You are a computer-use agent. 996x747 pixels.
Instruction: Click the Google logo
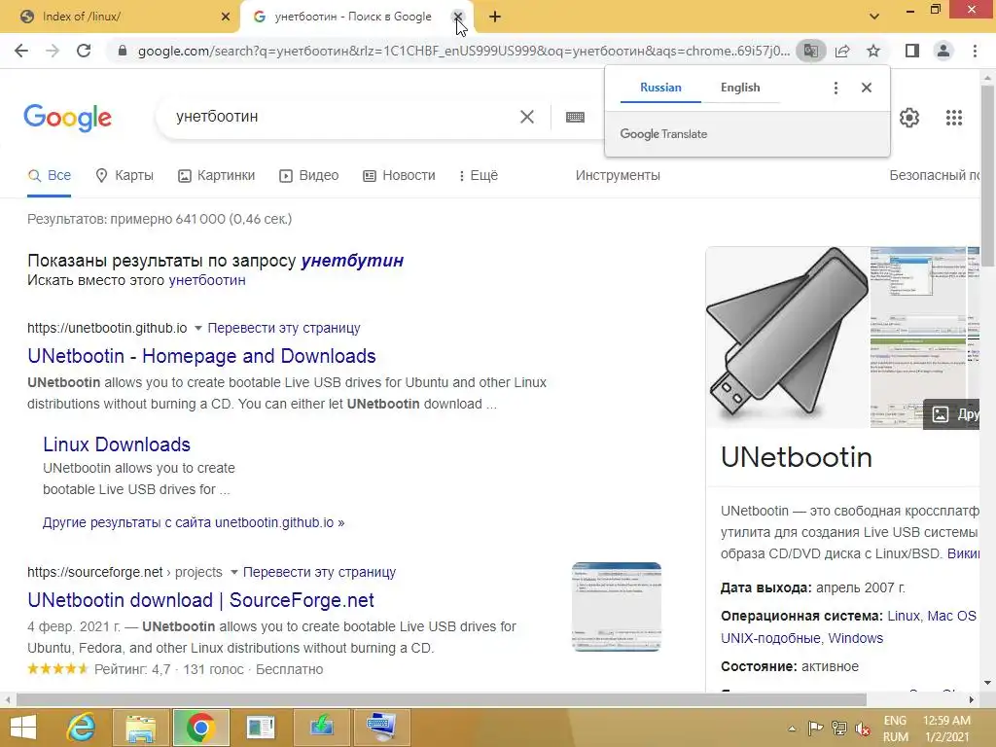pyautogui.click(x=67, y=118)
